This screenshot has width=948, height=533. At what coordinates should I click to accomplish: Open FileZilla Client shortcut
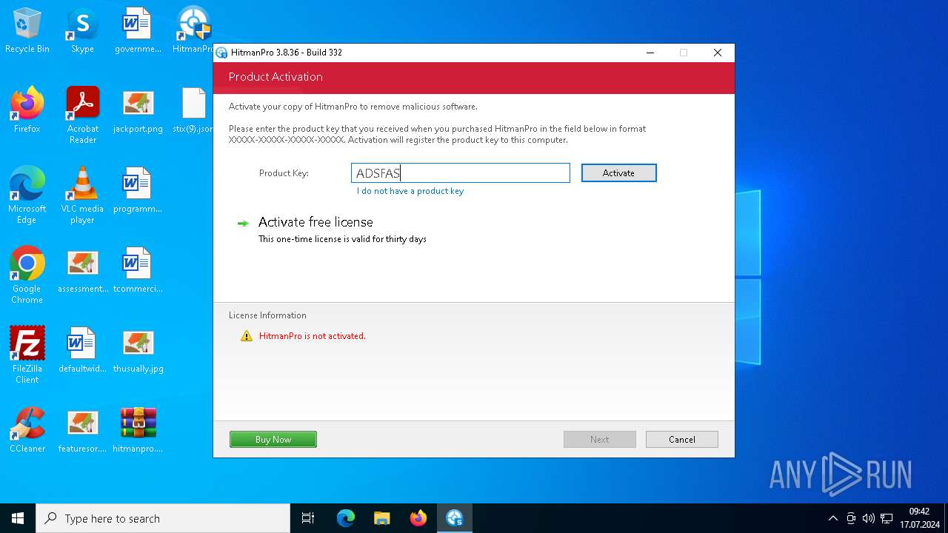coord(27,355)
